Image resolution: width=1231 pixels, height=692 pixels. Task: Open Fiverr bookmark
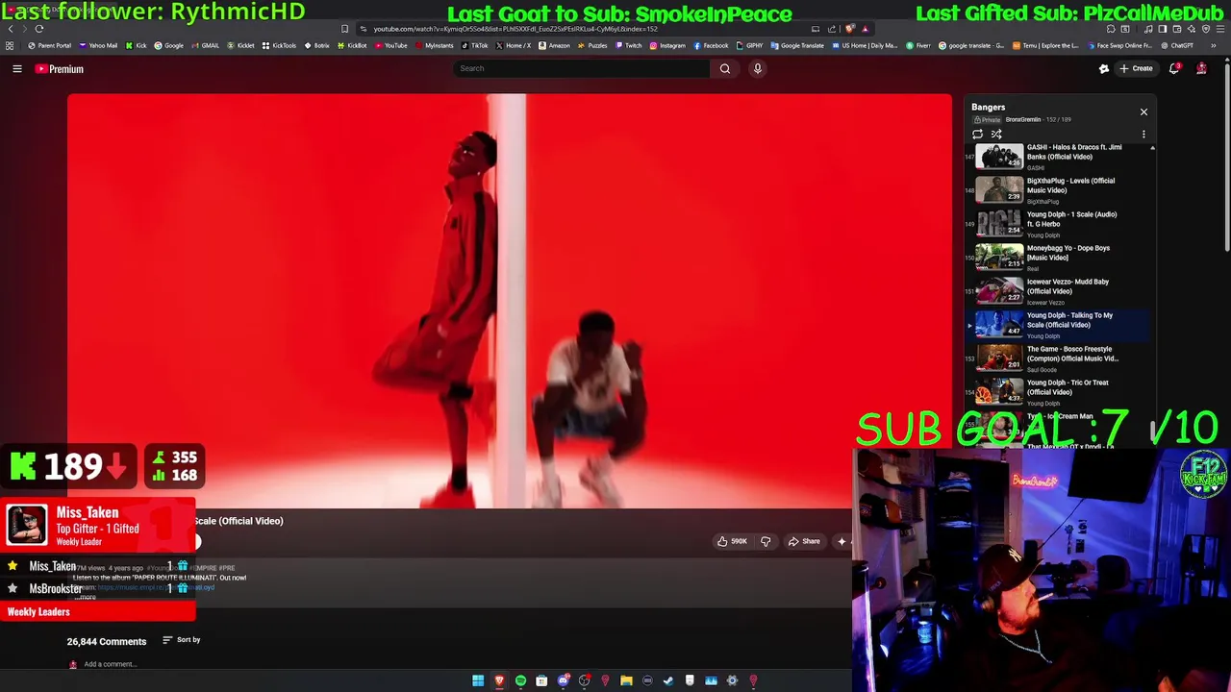(917, 45)
